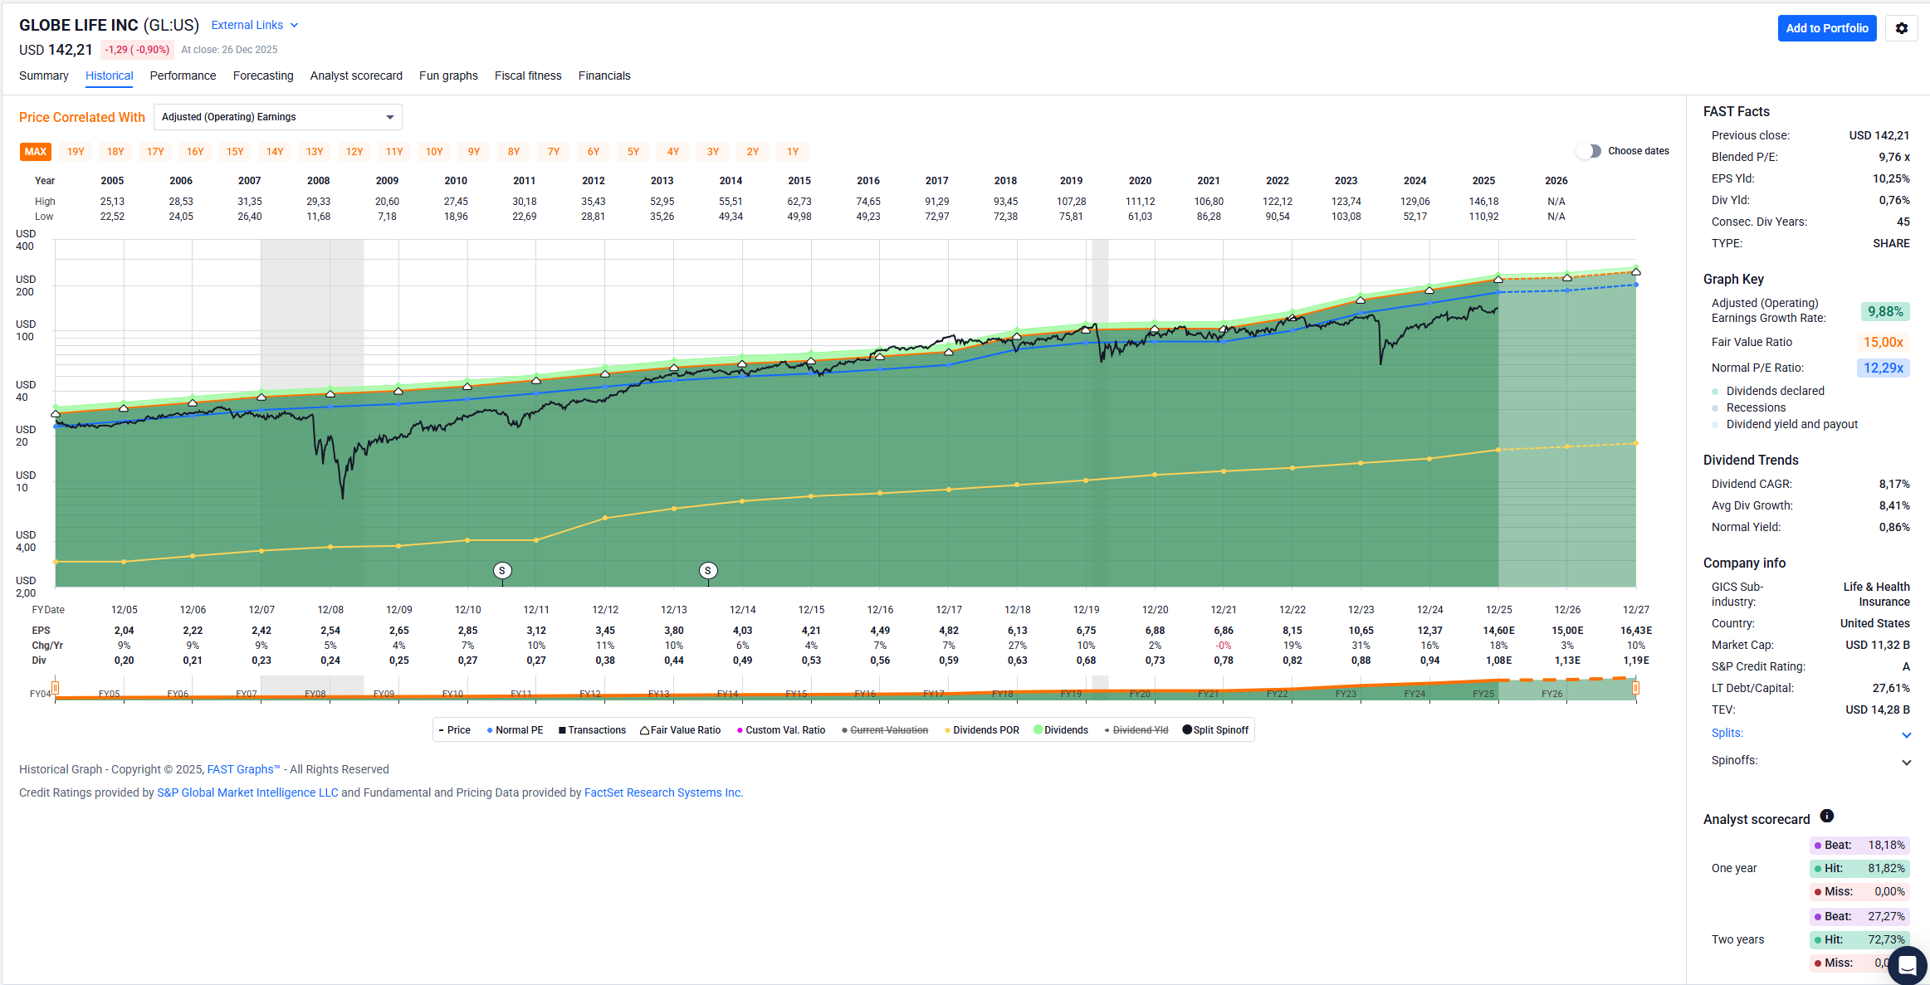Toggle Transactions legend square
1930x985 pixels.
click(x=562, y=731)
